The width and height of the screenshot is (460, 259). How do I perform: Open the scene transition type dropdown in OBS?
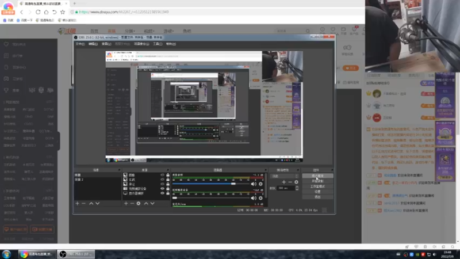click(x=285, y=176)
